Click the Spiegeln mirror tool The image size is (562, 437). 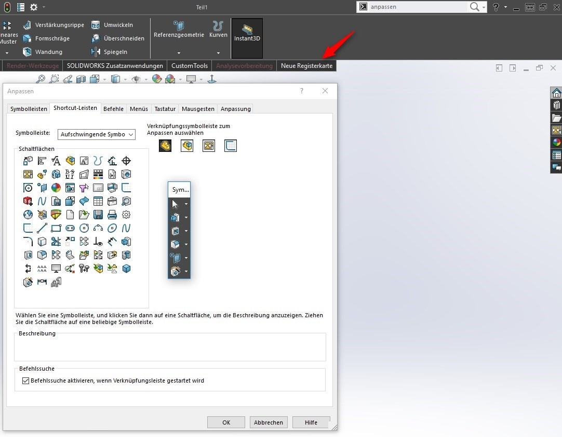pos(110,52)
